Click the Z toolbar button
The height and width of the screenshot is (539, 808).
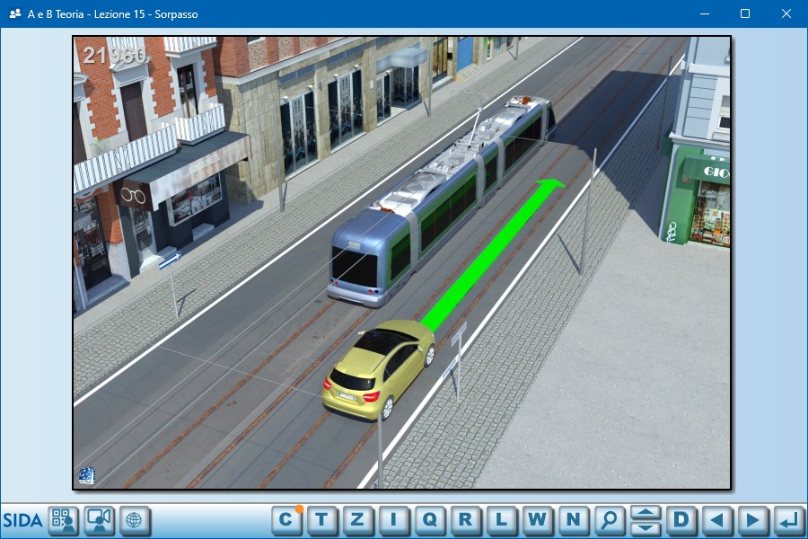click(x=357, y=519)
